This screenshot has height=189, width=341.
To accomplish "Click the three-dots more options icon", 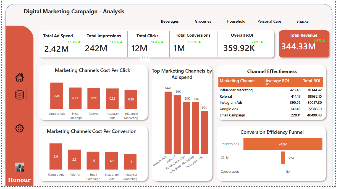I will point(145,58).
